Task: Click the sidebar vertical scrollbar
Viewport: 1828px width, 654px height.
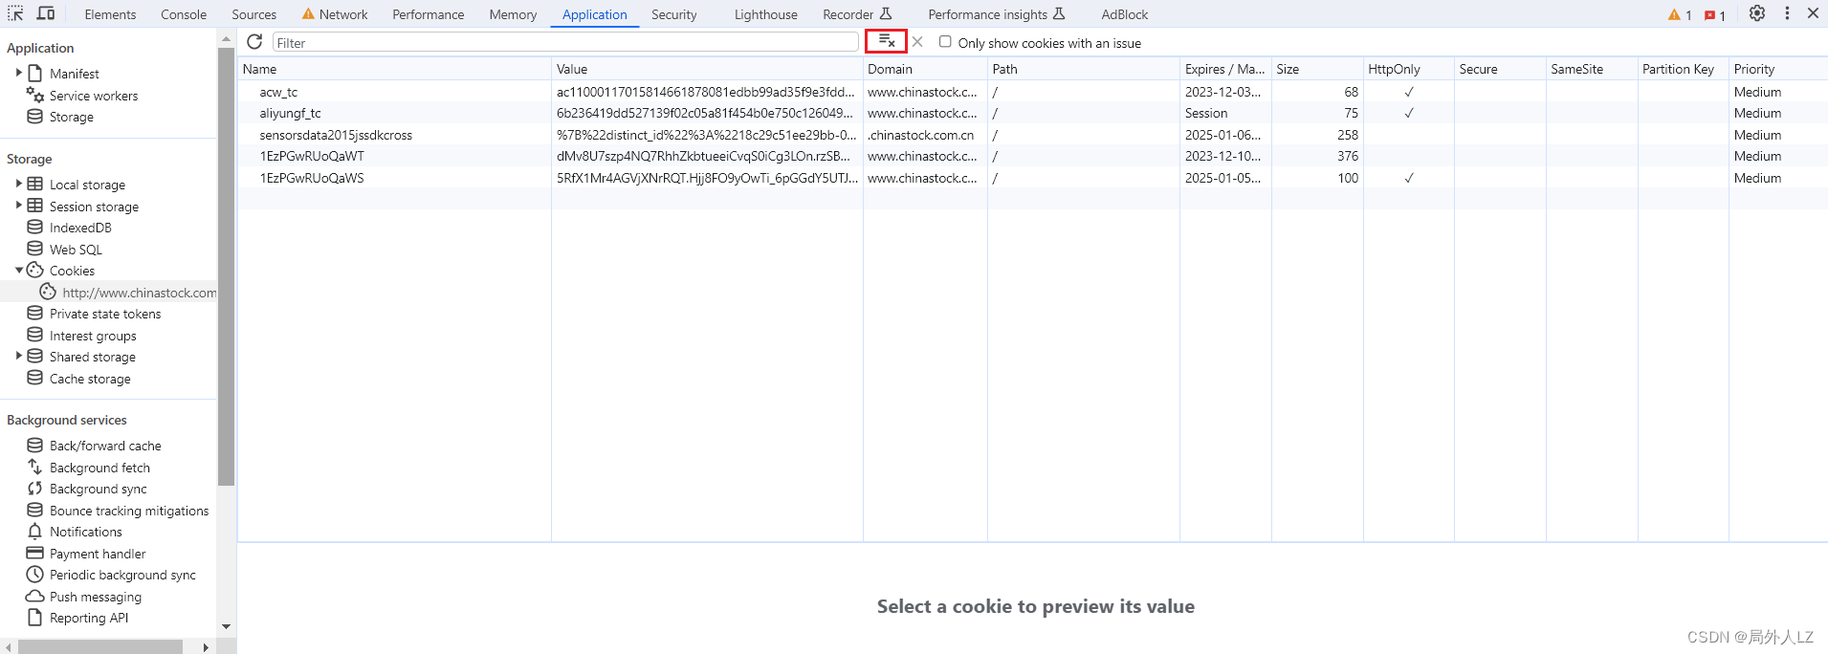Action: pos(226,266)
